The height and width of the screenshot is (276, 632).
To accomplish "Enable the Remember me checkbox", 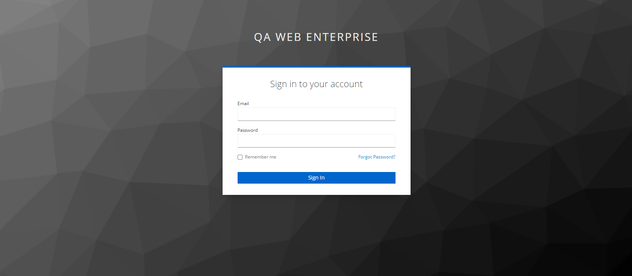I will pos(240,157).
